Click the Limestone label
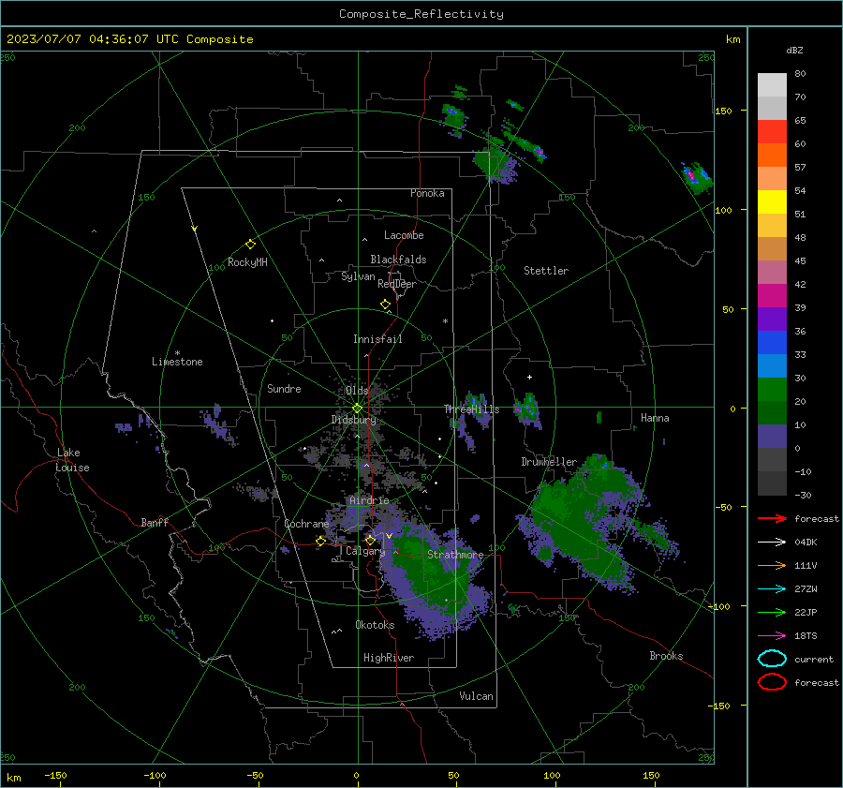This screenshot has height=788, width=843. click(177, 362)
